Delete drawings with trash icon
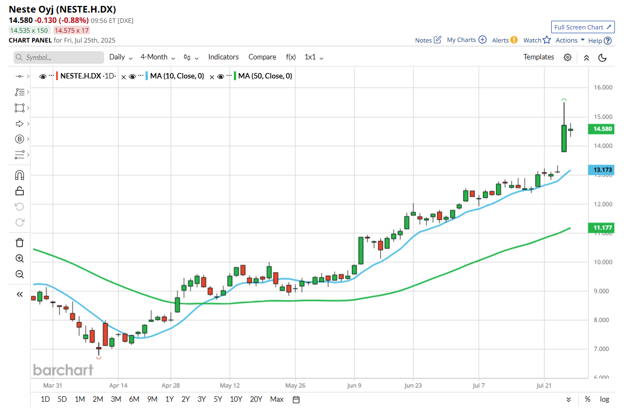This screenshot has height=417, width=640. (19, 243)
